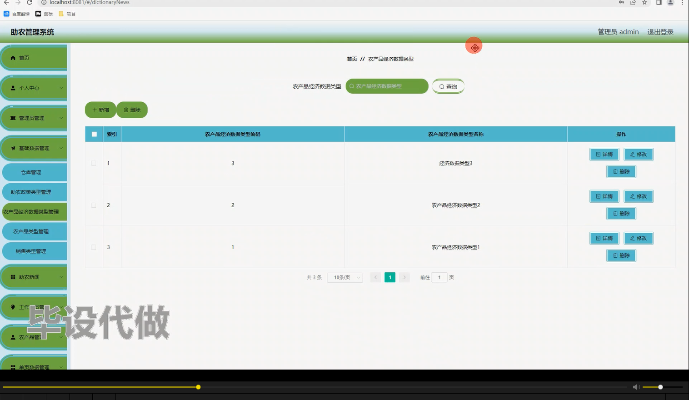Image resolution: width=689 pixels, height=400 pixels.
Task: Click the 新增 add button
Action: tap(100, 110)
